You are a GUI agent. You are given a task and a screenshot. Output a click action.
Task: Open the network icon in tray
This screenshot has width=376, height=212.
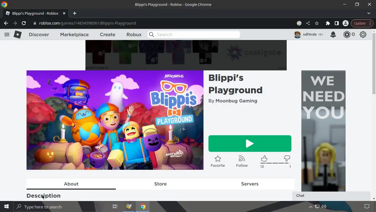tap(317, 207)
